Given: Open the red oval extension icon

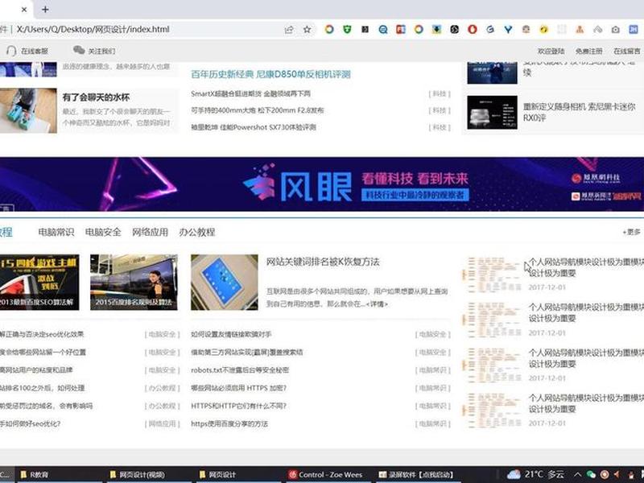Looking at the screenshot, I should pos(473,29).
